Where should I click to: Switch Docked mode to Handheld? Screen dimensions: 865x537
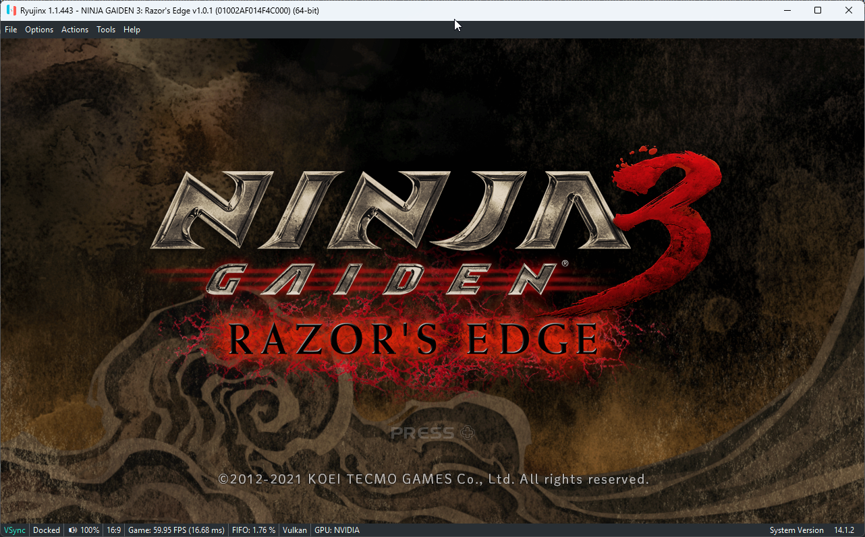pos(46,530)
